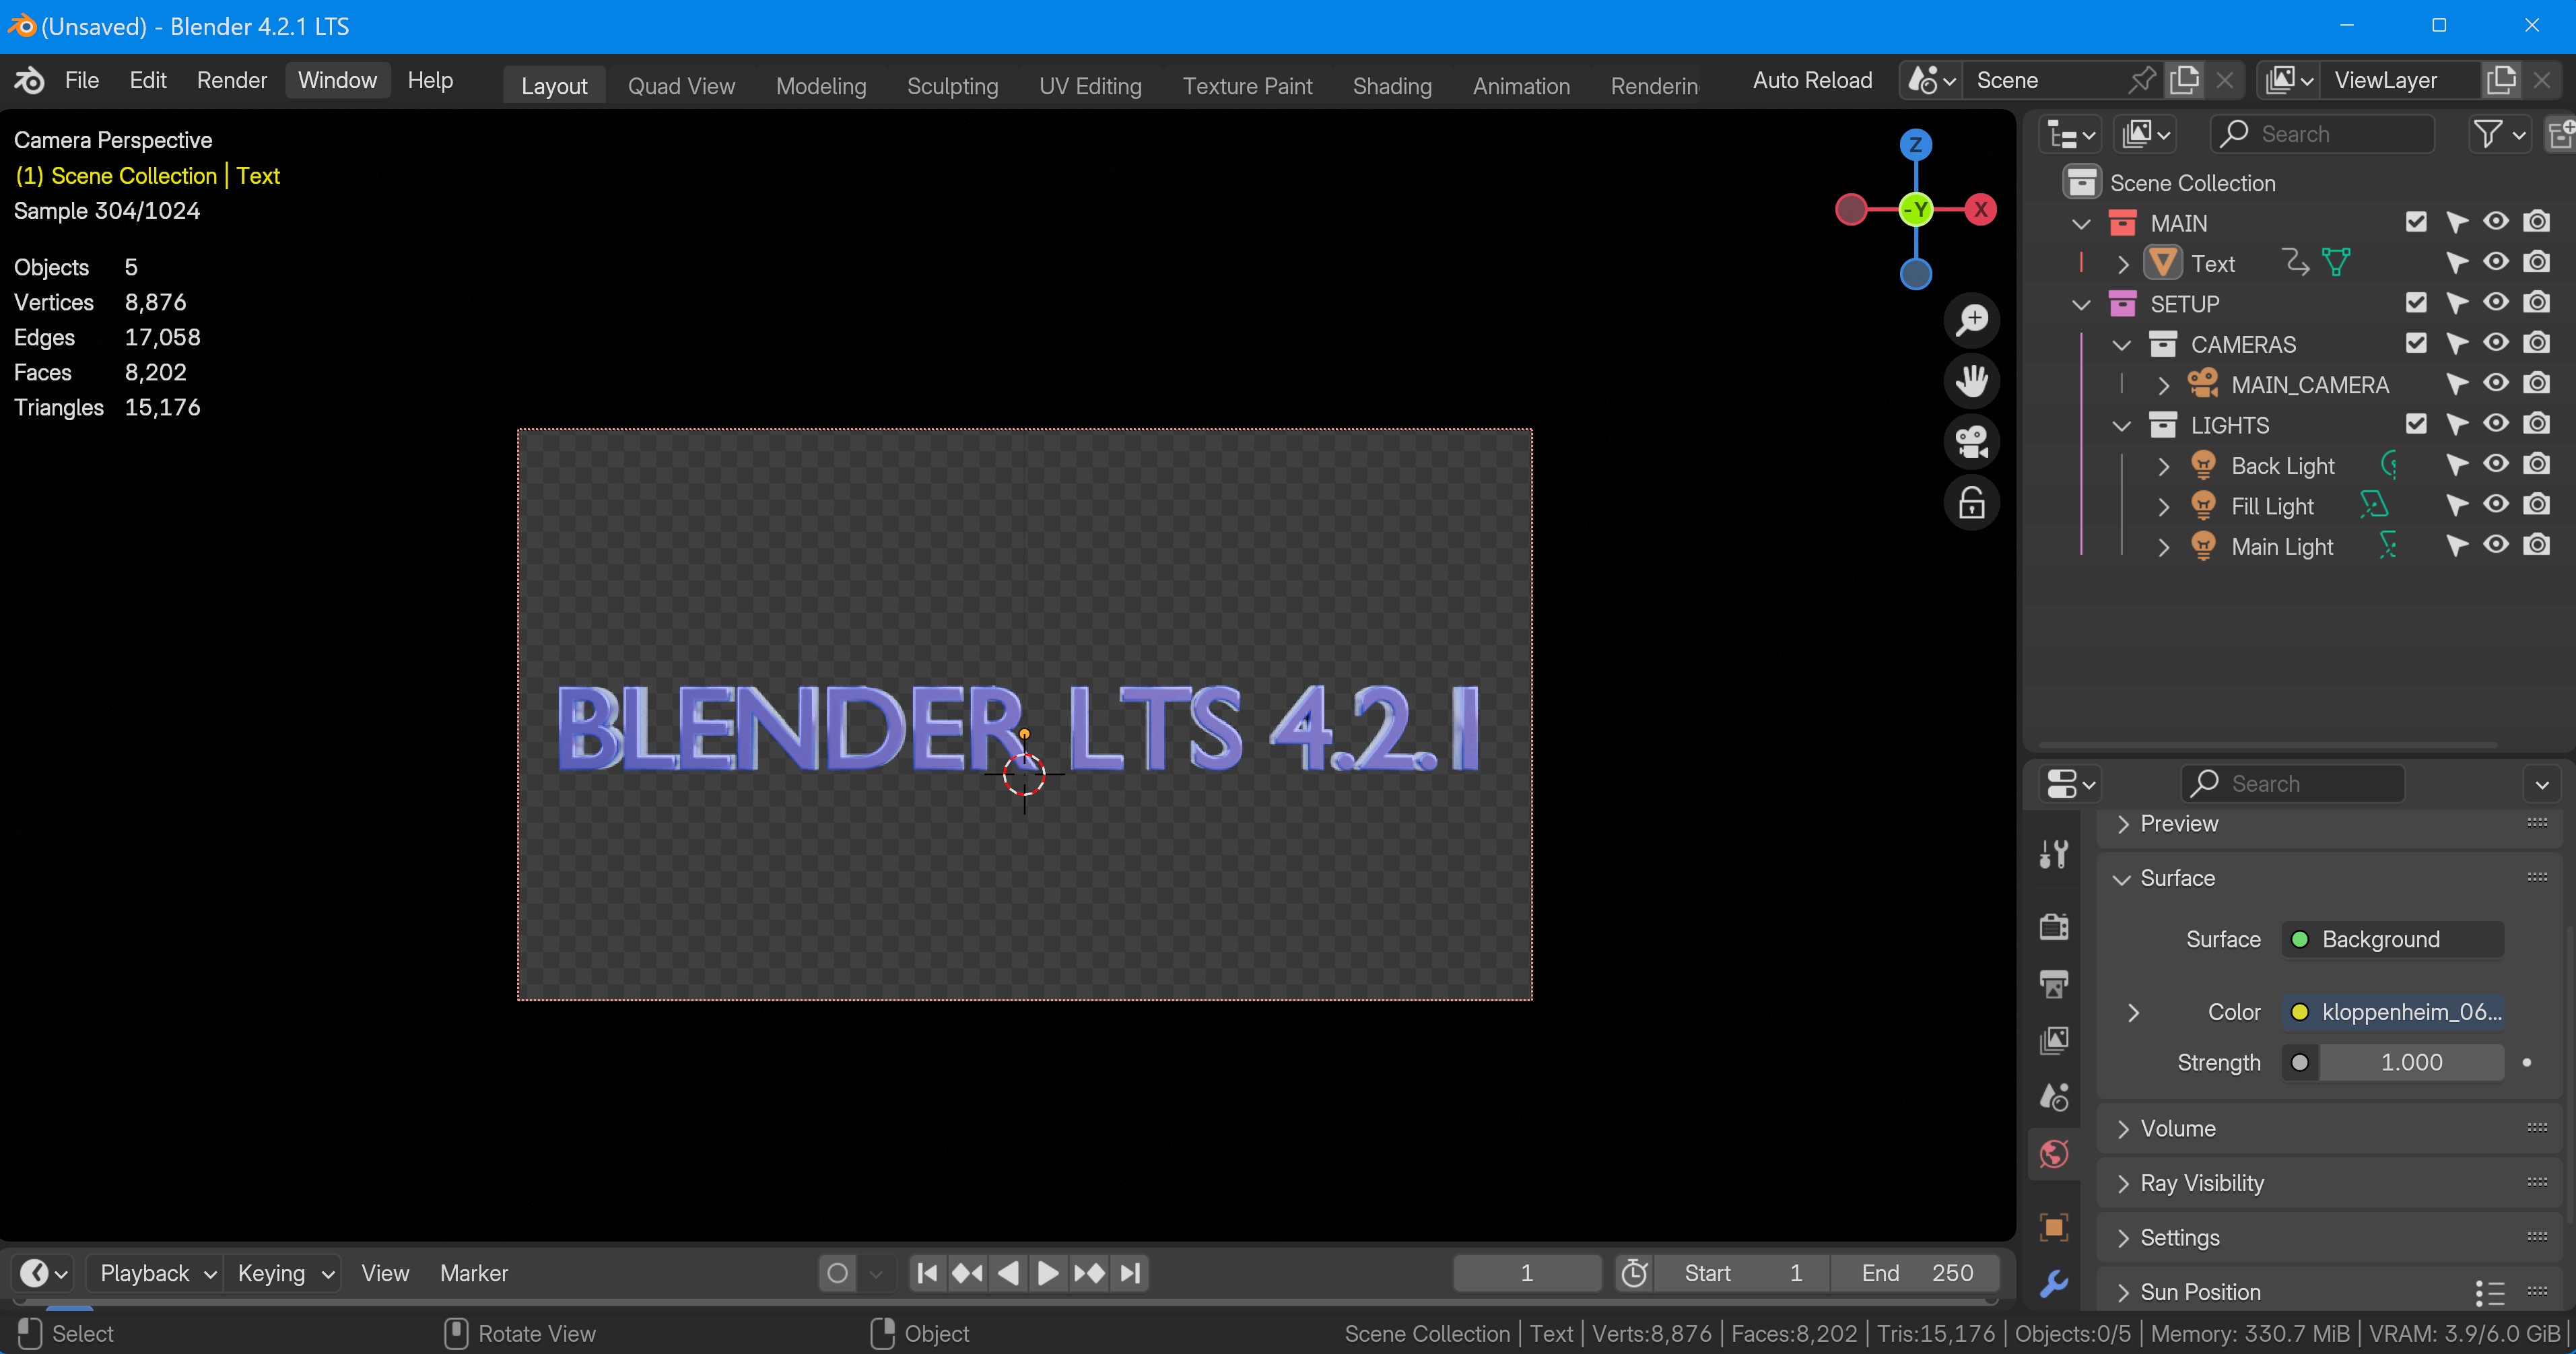Open the Render properties tab

(2054, 927)
